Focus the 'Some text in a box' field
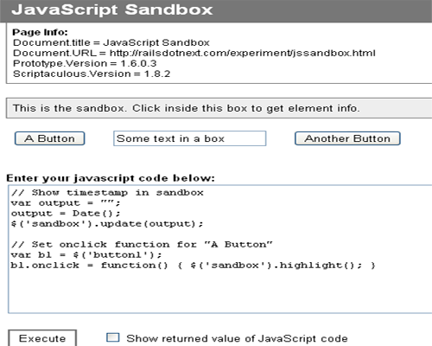 [x=189, y=138]
